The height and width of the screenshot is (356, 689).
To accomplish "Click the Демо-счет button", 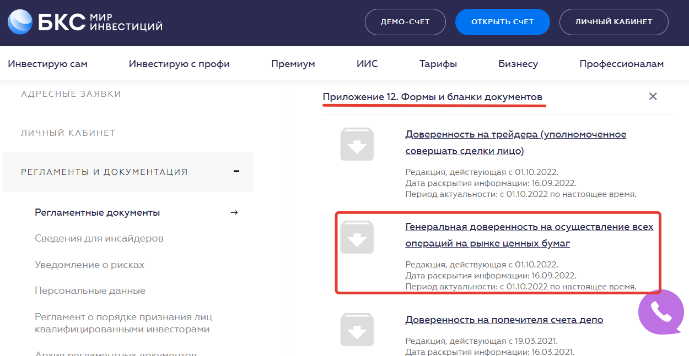I will 405,22.
